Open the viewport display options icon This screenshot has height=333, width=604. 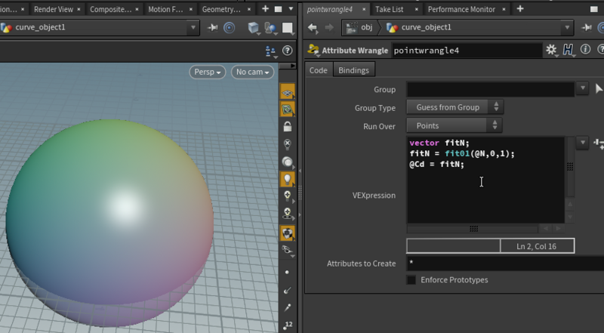point(271,51)
